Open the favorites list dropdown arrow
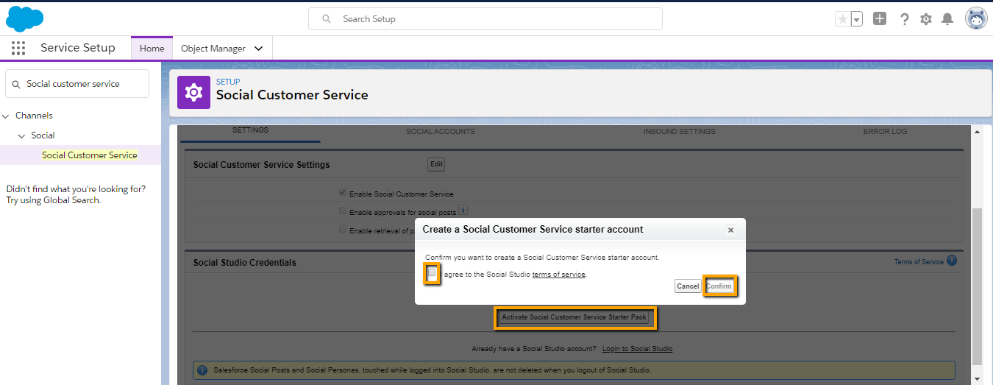The image size is (993, 385). click(856, 19)
